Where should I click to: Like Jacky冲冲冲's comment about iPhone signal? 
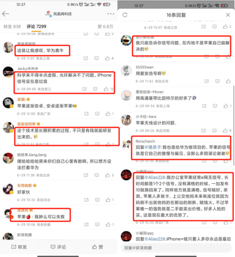(106, 89)
